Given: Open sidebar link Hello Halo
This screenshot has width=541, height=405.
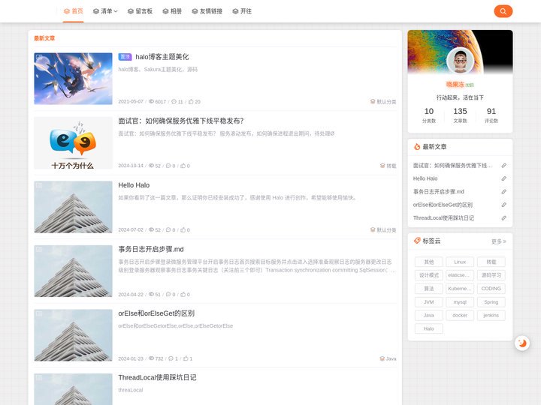Looking at the screenshot, I should point(425,178).
